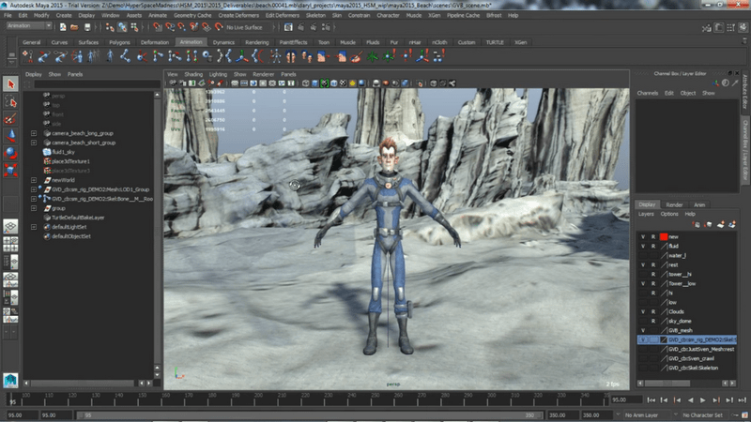This screenshot has width=751, height=422.
Task: Click Play backwards button
Action: pos(690,400)
